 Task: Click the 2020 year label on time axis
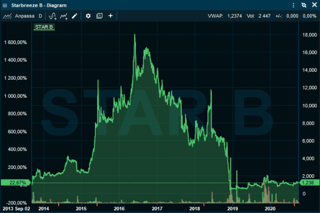pyautogui.click(x=270, y=209)
